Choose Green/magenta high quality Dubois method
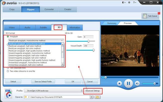The width and height of the screenshot is (163, 102). pyautogui.click(x=35, y=60)
